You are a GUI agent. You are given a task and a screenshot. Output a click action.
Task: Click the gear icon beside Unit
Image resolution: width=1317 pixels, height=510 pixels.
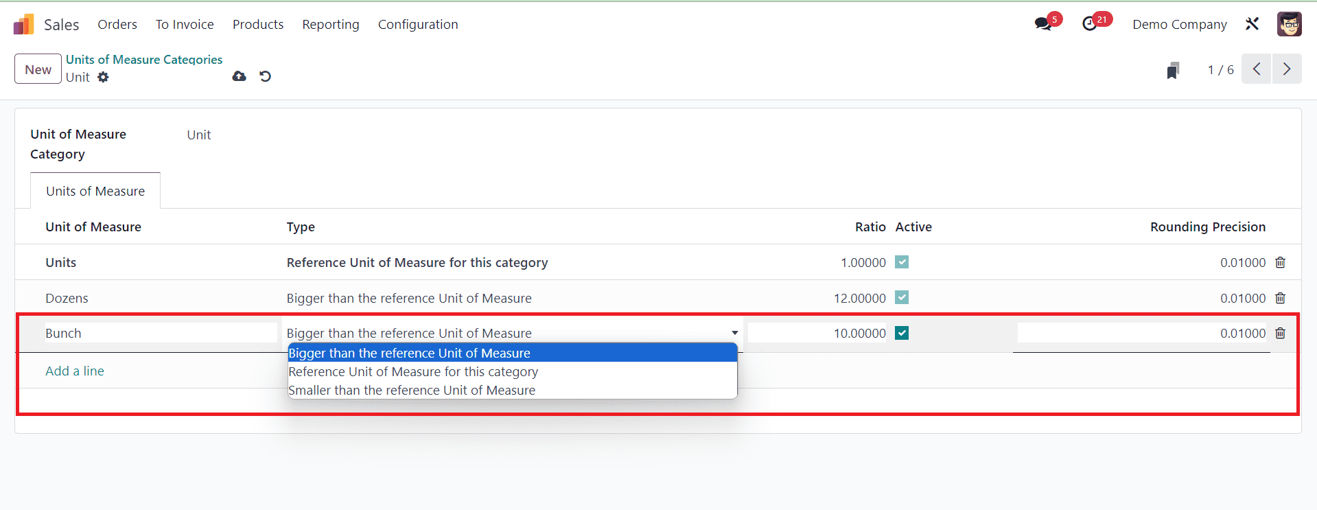[103, 78]
